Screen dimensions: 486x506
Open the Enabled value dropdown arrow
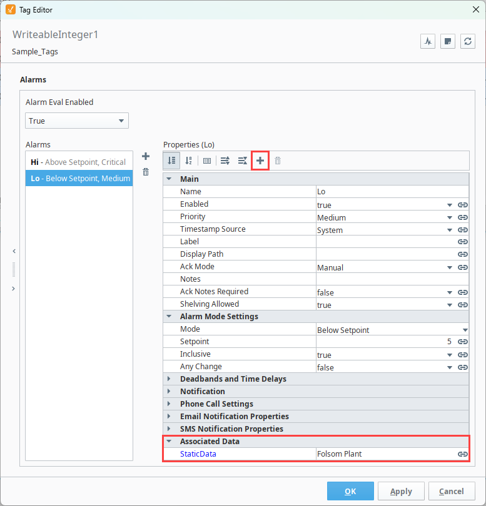450,206
